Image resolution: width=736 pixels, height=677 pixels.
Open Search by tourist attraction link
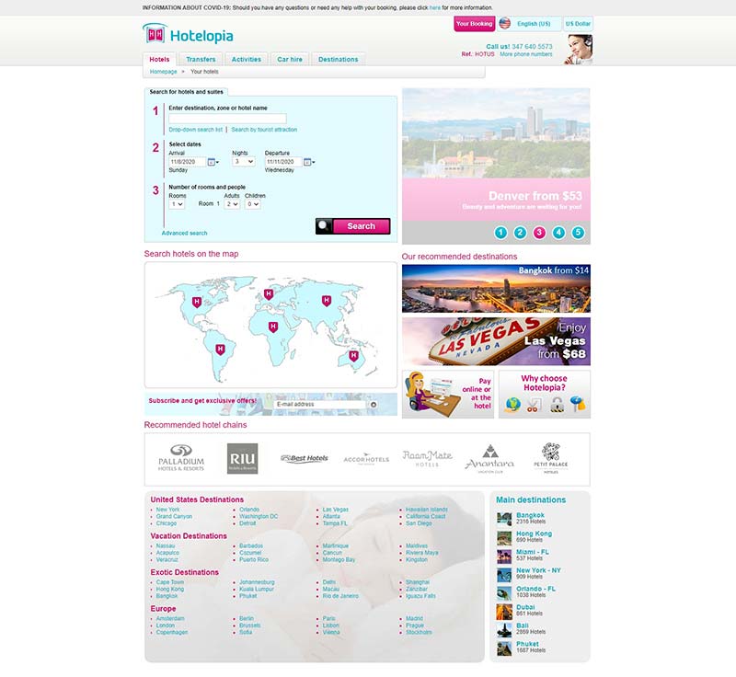(x=264, y=130)
